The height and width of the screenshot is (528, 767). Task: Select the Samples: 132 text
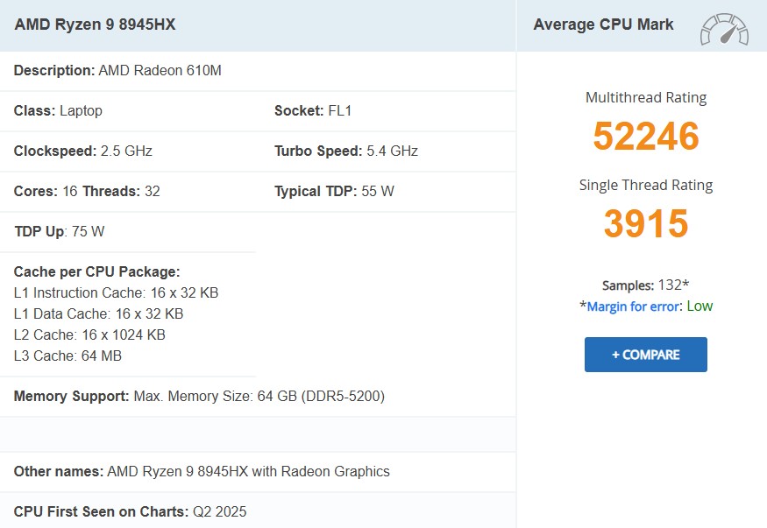point(645,285)
